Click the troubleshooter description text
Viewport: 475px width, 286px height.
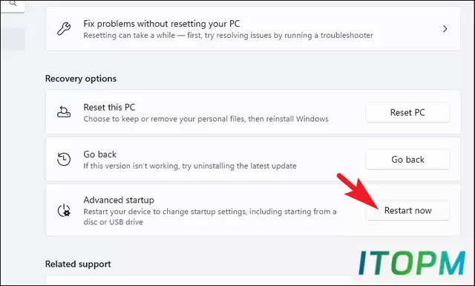[228, 36]
